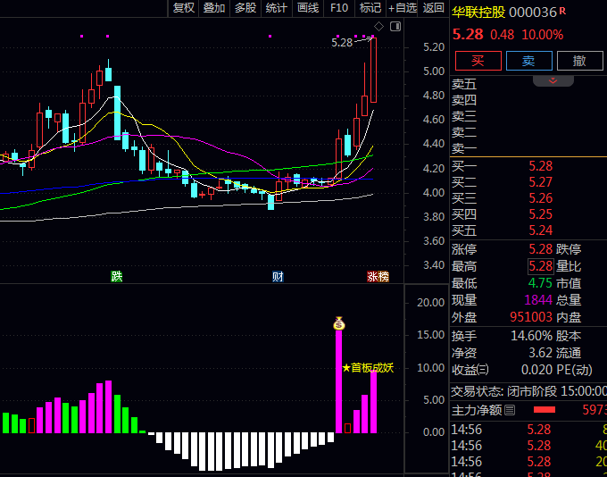This screenshot has width=607, height=477.
Task: Click the red R margin badge
Action: coord(562,12)
